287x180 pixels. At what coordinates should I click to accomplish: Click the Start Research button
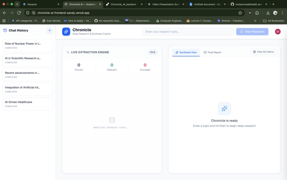[252, 31]
